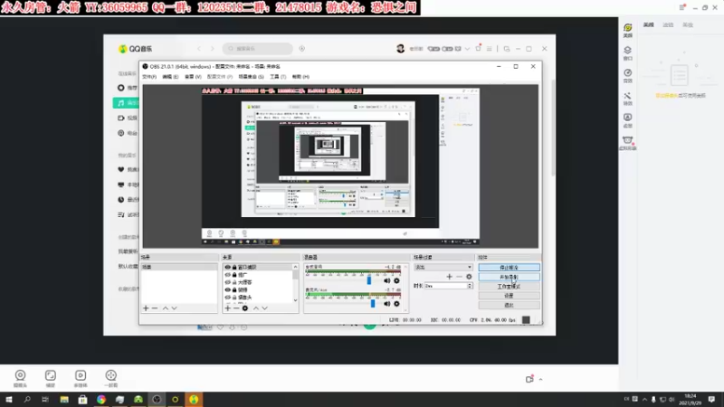Remove selected source with the minus icon in OBS Sources panel
This screenshot has width=724, height=407.
pyautogui.click(x=236, y=308)
